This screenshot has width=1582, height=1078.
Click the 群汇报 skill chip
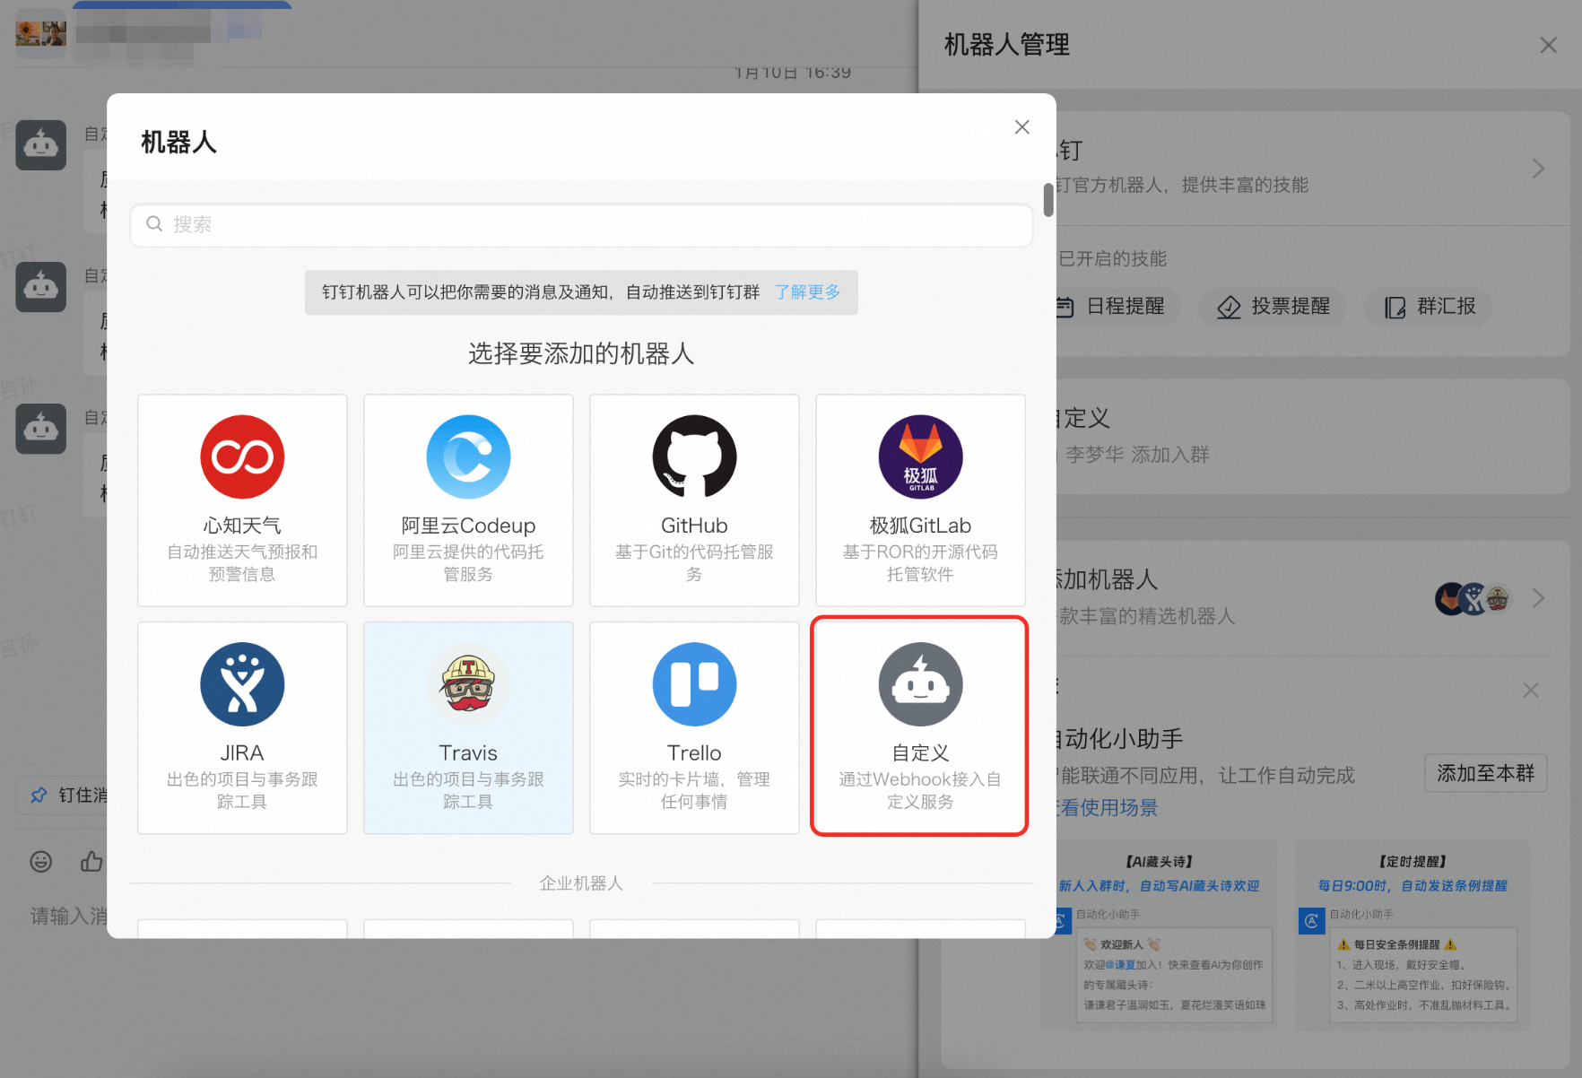click(1430, 307)
